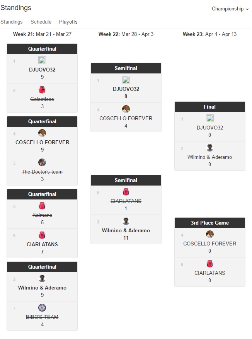Click Galacticos red jersey icon
Screen dimensions: 252x339
(x=42, y=90)
